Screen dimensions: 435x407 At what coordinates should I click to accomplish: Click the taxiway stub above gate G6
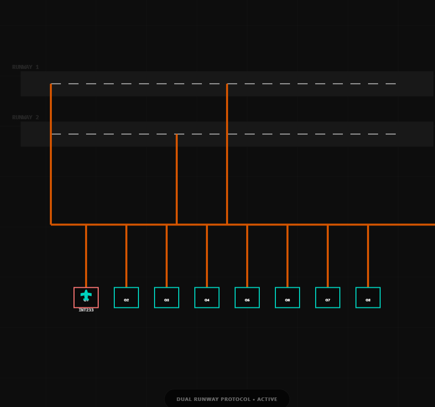[x=287, y=256]
